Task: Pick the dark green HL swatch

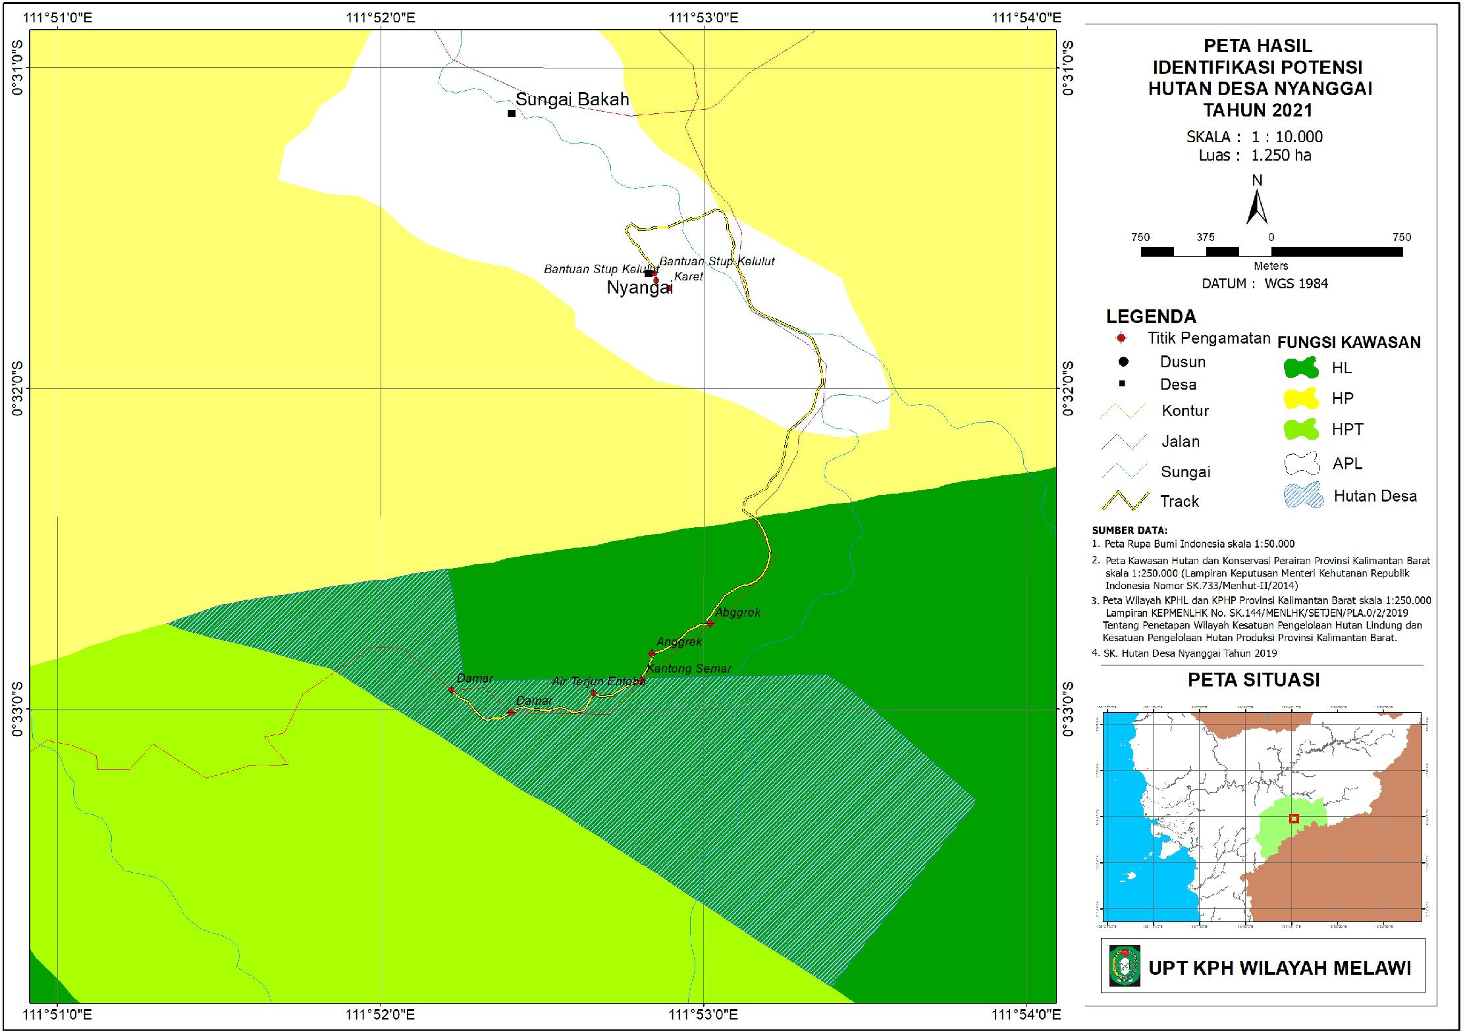Action: click(x=1301, y=367)
